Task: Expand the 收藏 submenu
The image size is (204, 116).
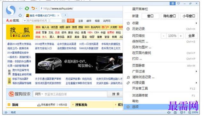Action: click(x=196, y=23)
